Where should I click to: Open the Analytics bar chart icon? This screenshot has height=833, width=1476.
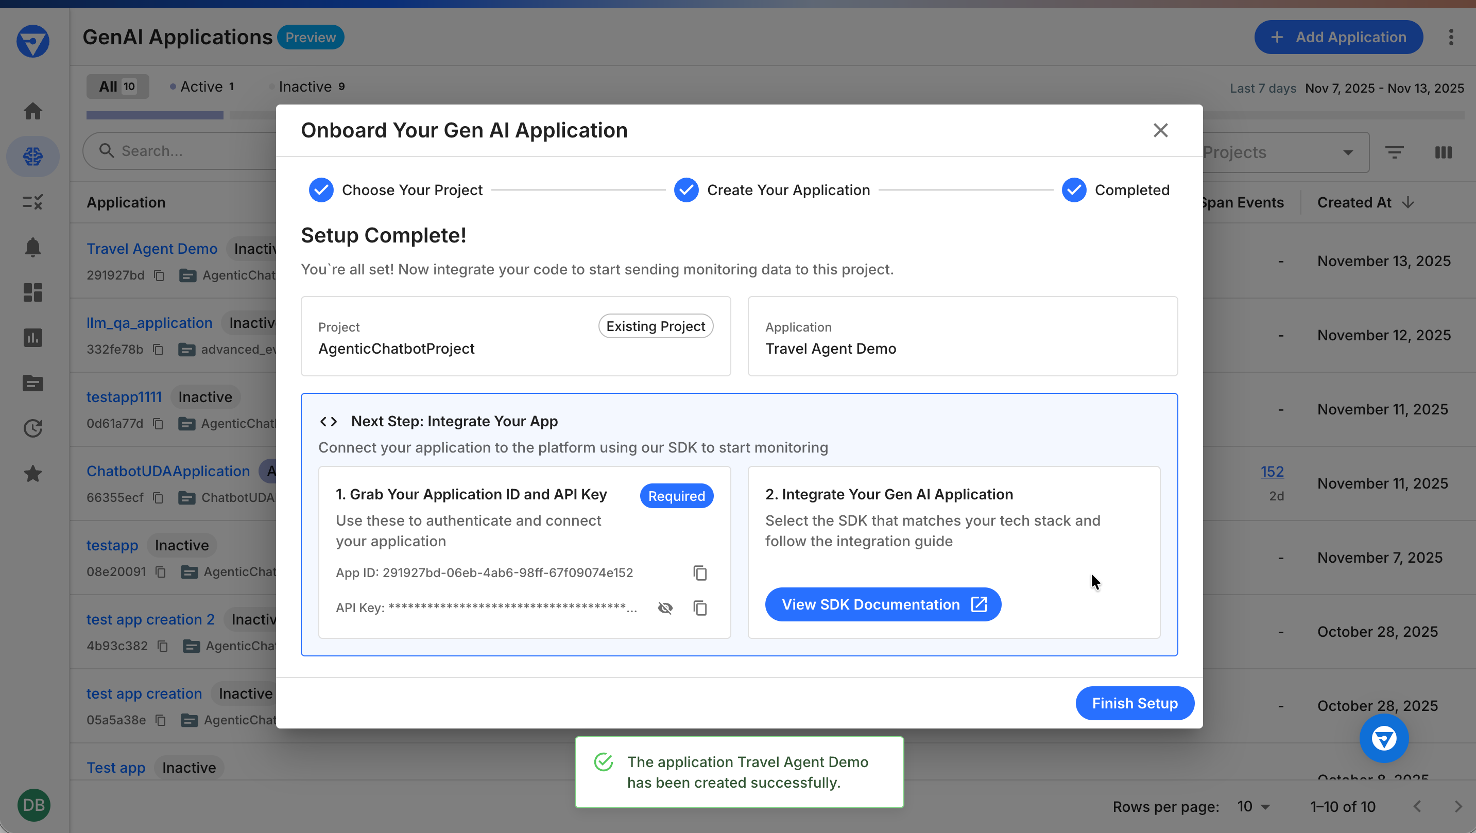32,338
